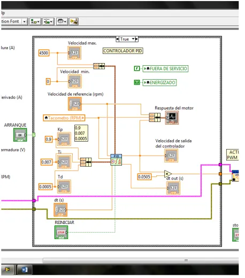This screenshot has height=278, width=245.
Task: Click the output range bundle node
Action: tap(99, 66)
